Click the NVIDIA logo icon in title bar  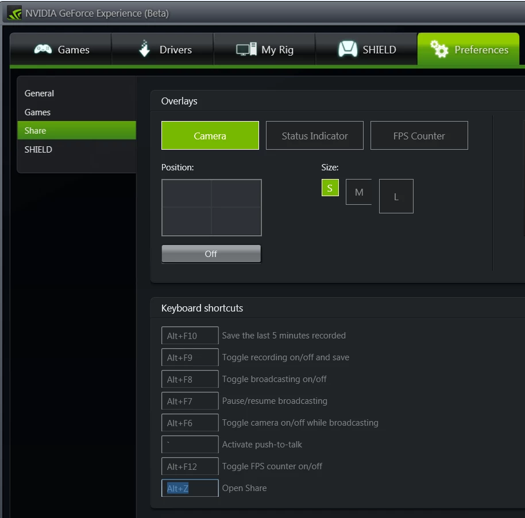pyautogui.click(x=14, y=13)
